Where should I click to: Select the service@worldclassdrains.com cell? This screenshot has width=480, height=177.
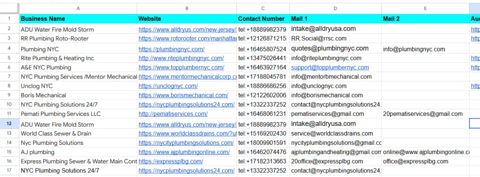coord(336,134)
